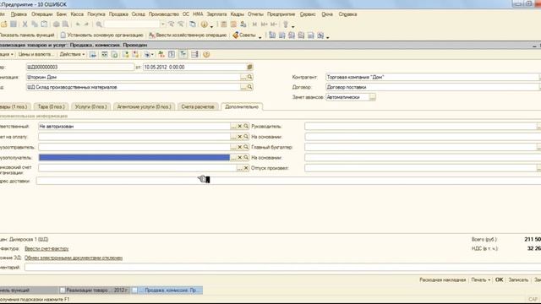The width and height of the screenshot is (541, 304).
Task: Click the M- memory subtract button
Action: click(274, 24)
